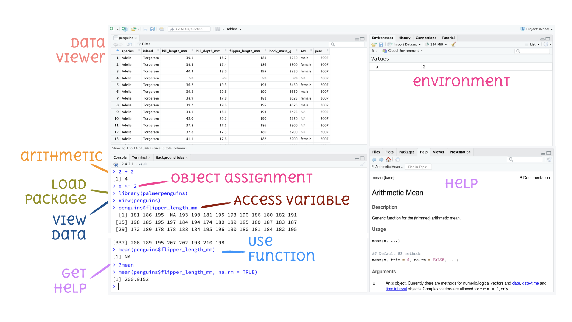572x322 pixels.
Task: Click the save workspace icon in Environment
Action: pos(381,44)
